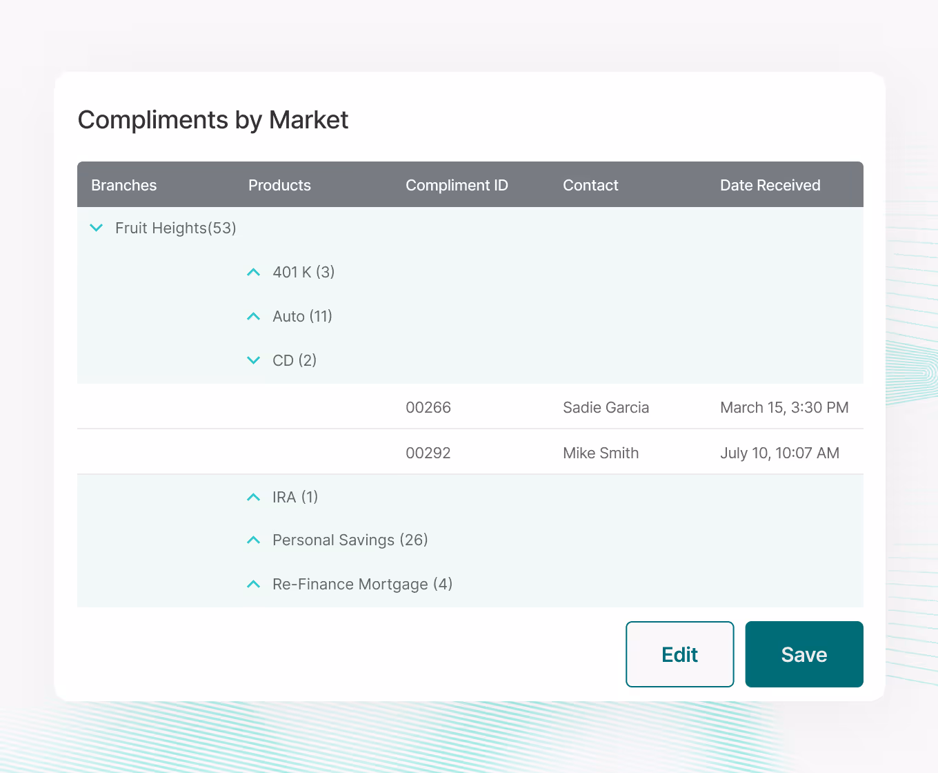Screen dimensions: 938x773
Task: Click the Edit button
Action: click(680, 654)
